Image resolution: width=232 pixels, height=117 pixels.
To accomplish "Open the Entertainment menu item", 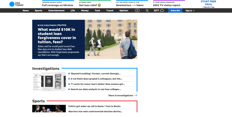I will [57, 11].
